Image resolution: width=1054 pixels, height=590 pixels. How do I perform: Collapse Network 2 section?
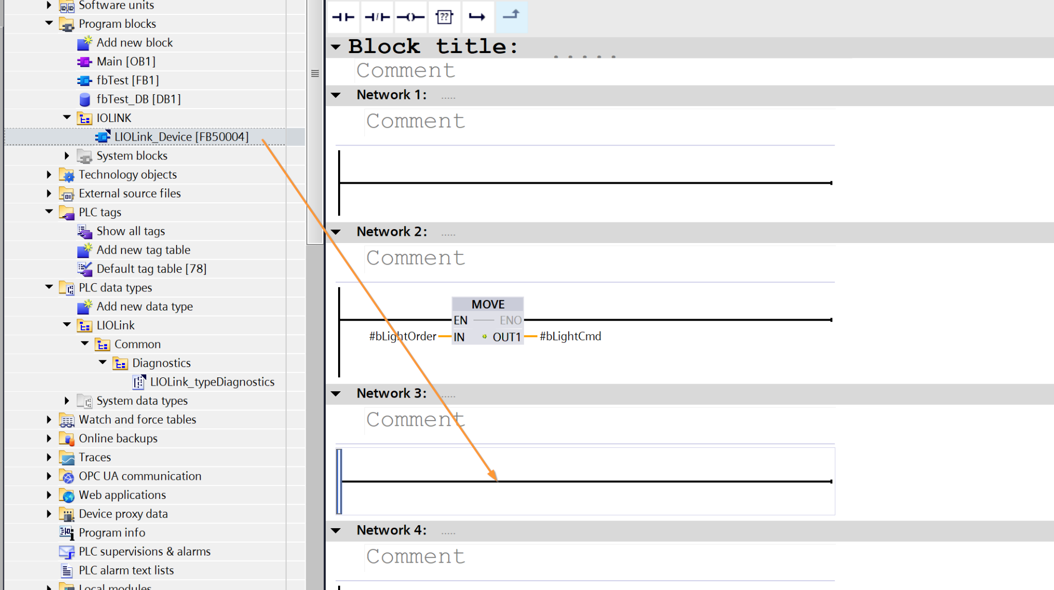point(336,232)
